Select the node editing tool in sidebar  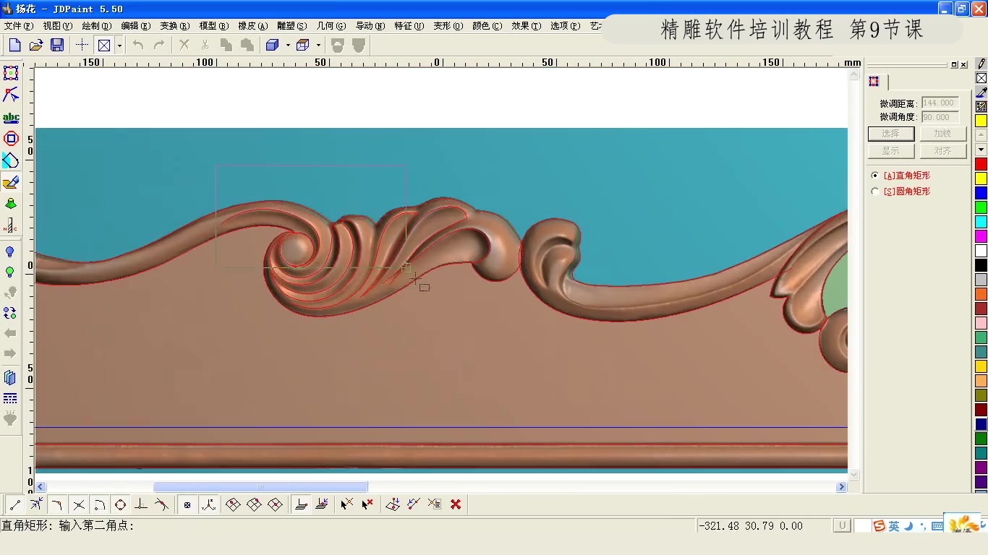point(11,95)
